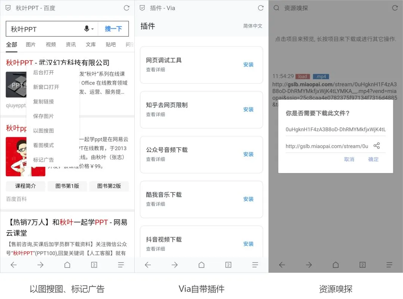Tap the shield icon beside 秋叶PPT - 百度 title
The image size is (403, 299).
(x=8, y=8)
